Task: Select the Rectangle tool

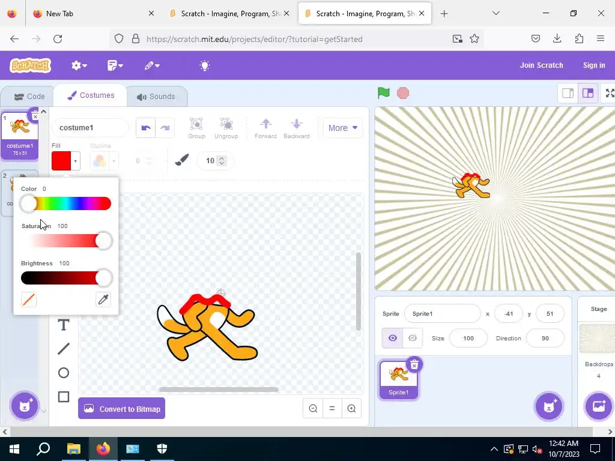Action: (x=64, y=397)
